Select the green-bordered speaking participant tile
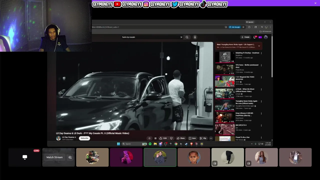This screenshot has width=320, height=180. (x=160, y=157)
